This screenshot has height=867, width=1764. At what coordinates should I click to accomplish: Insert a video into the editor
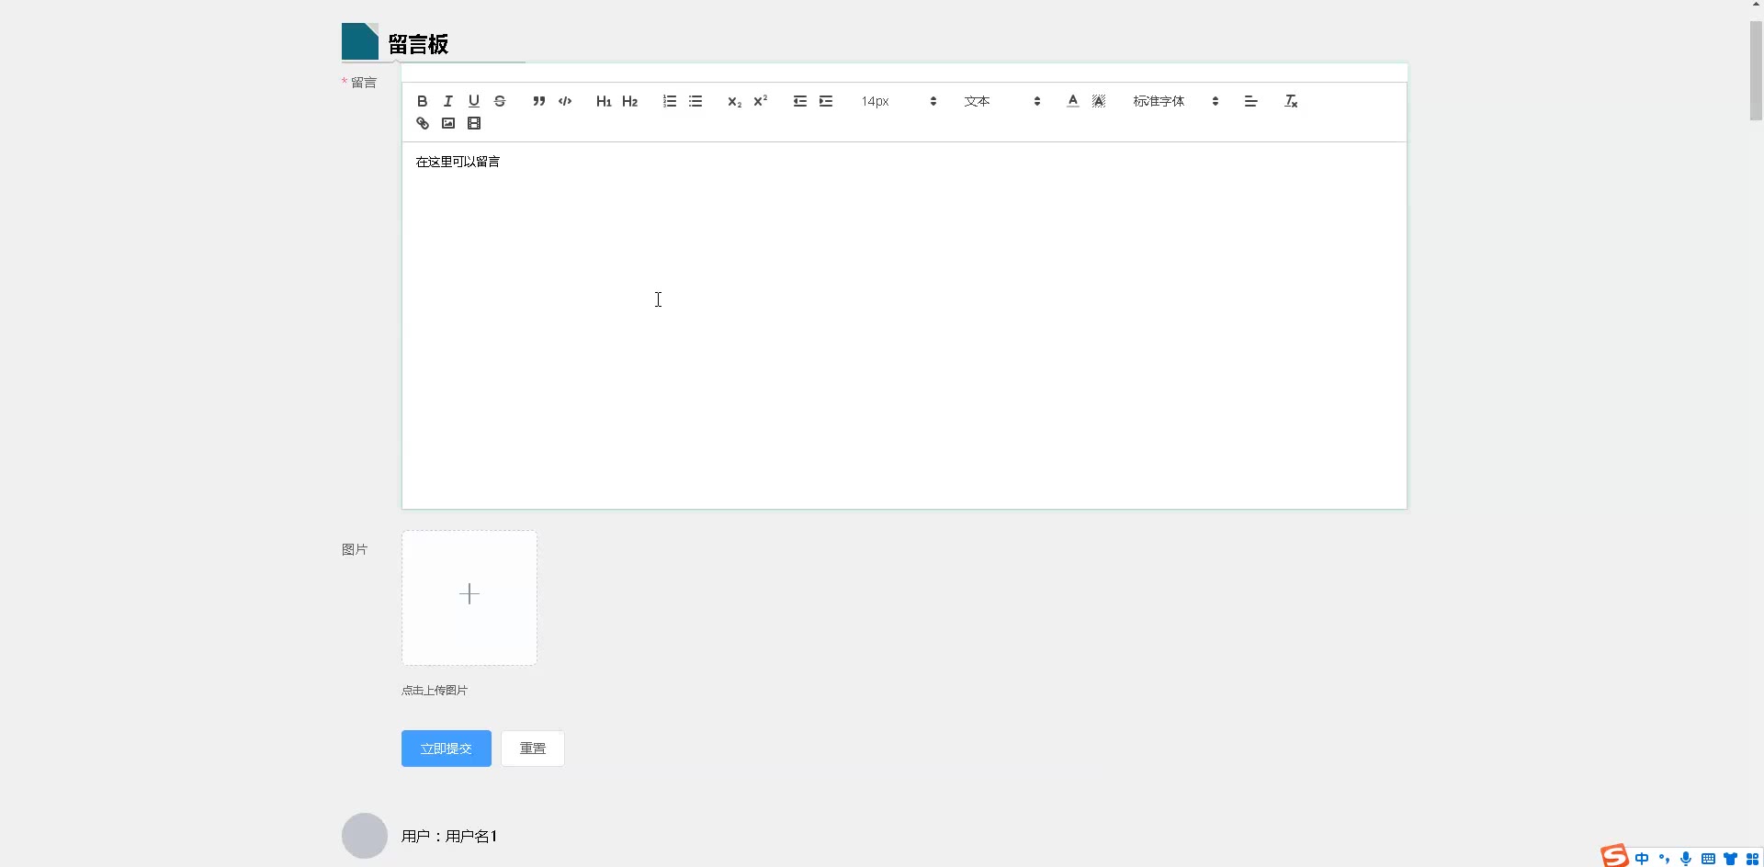coord(474,123)
